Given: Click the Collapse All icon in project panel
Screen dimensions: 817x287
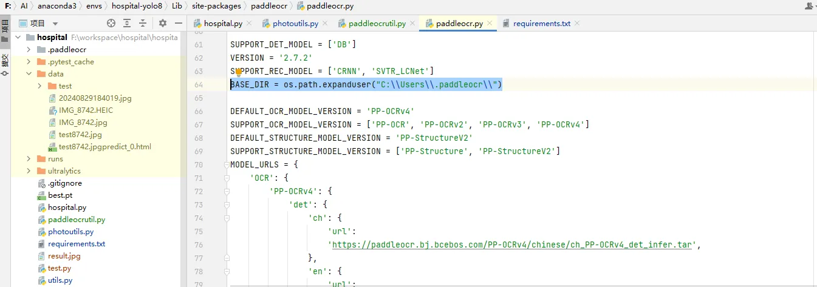Looking at the screenshot, I should coord(143,23).
